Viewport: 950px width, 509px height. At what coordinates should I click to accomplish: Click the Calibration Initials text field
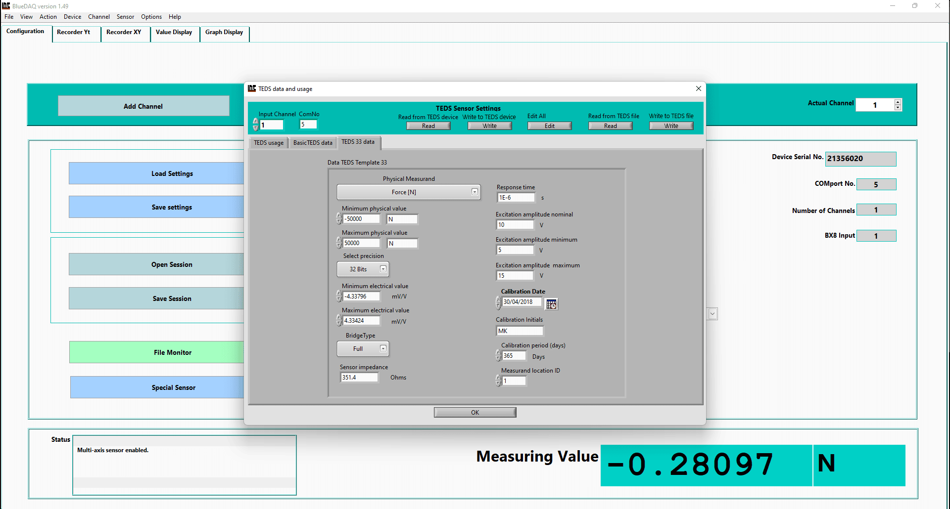tap(519, 331)
